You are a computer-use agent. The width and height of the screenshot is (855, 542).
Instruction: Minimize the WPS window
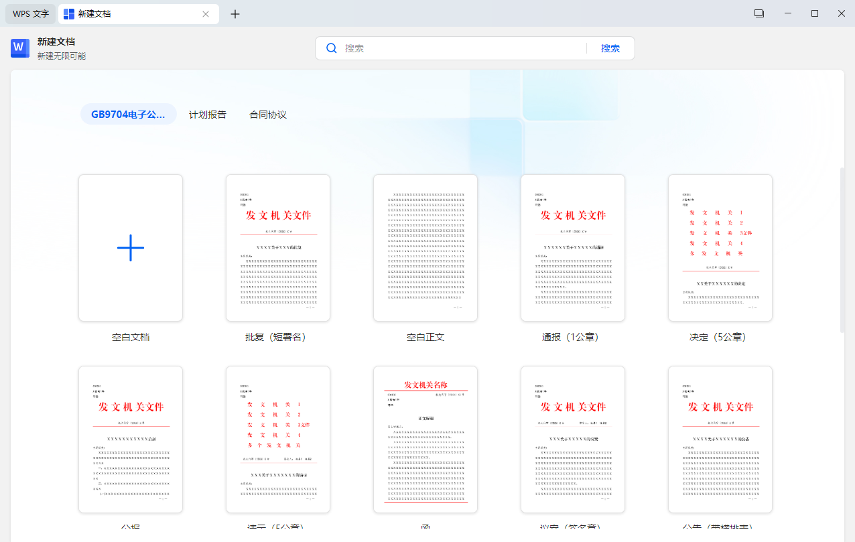tap(787, 13)
